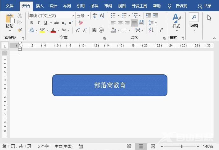Expand multilevel list options
Screen dimensions: 219x150
coord(140,16)
